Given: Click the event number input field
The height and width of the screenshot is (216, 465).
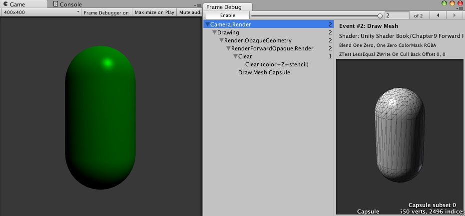Looking at the screenshot, I should (397, 15).
